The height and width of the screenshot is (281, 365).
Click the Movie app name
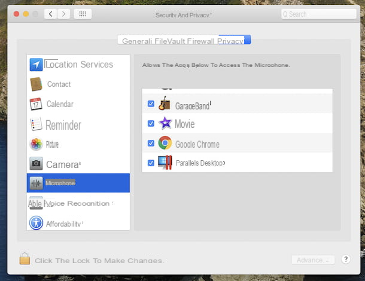tap(184, 124)
